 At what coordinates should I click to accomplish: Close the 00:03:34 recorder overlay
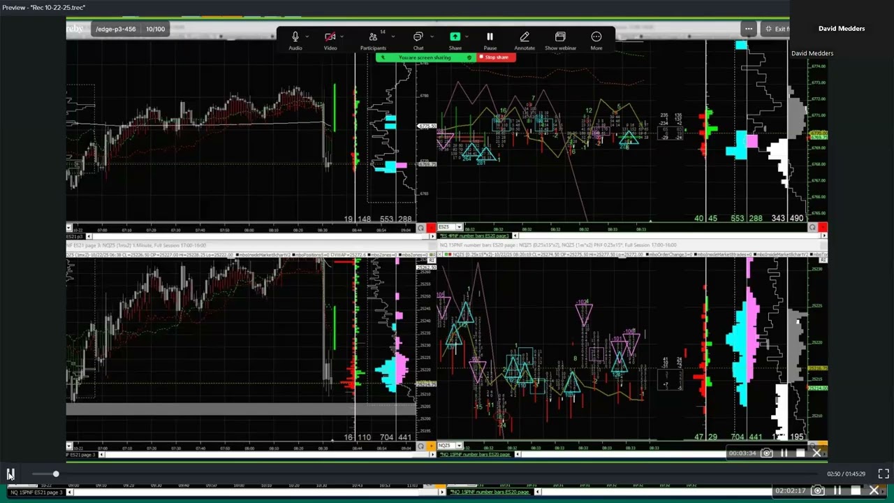pos(816,453)
